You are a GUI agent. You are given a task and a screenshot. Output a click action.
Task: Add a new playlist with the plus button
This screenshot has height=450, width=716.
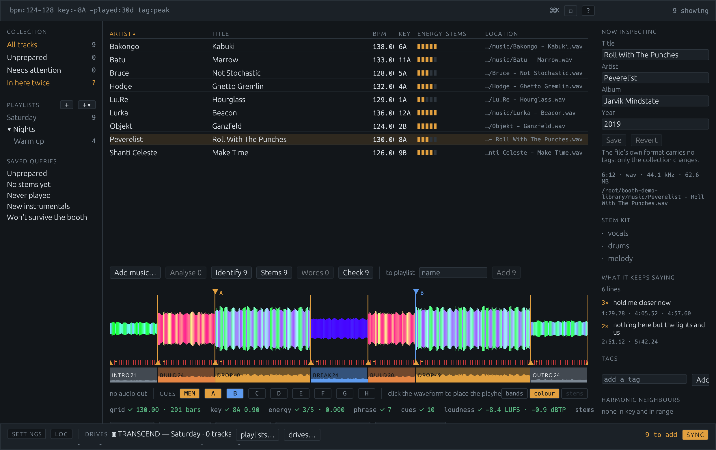tap(67, 105)
